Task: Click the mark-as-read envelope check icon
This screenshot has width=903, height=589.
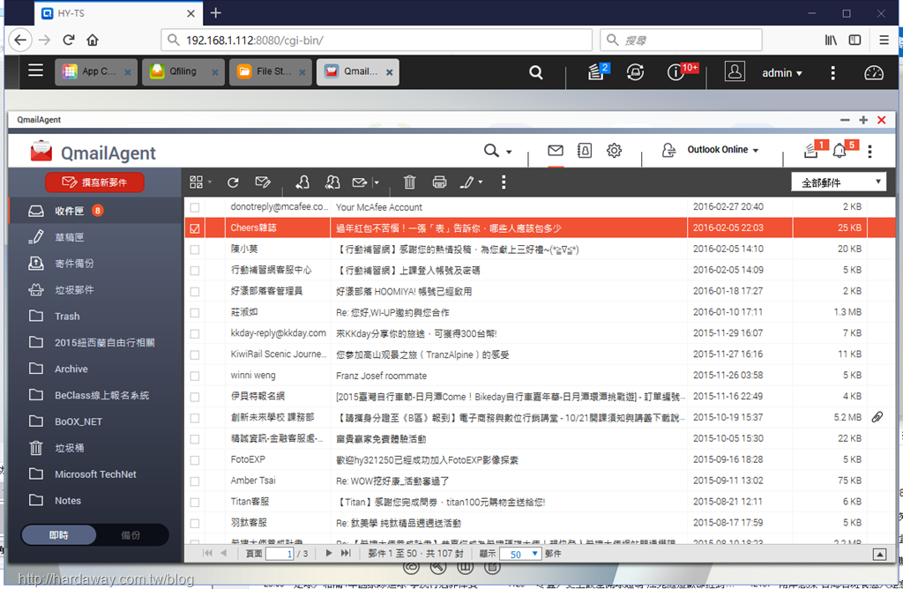Action: point(263,183)
